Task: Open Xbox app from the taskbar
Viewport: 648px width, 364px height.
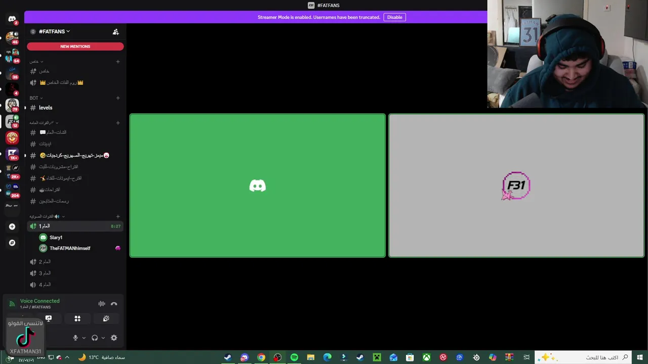Action: (x=427, y=357)
